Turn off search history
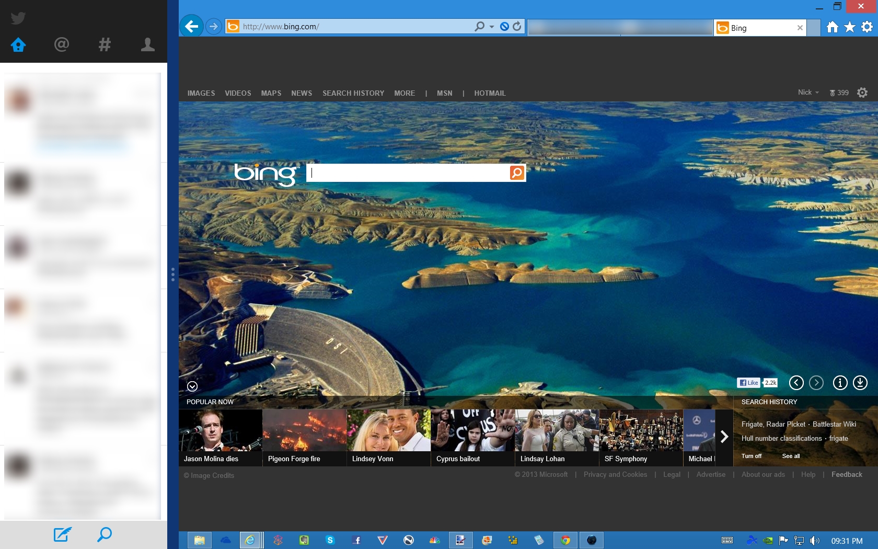The width and height of the screenshot is (878, 549). (752, 456)
